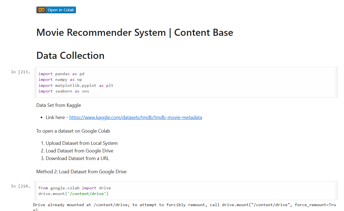The height and width of the screenshot is (211, 344).
Task: Click the from google.colab import drive line
Action: coord(75,188)
